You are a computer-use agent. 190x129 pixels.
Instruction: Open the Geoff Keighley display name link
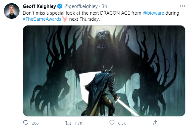click(39, 6)
